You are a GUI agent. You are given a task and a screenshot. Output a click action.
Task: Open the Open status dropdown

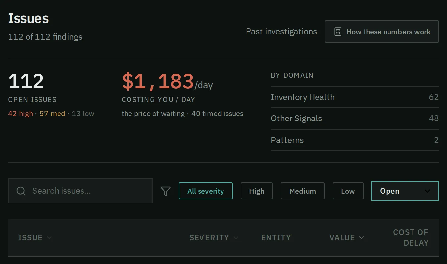pyautogui.click(x=405, y=191)
